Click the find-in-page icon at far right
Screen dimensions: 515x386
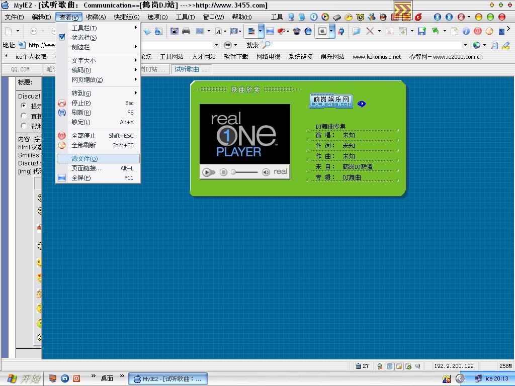coord(494,45)
